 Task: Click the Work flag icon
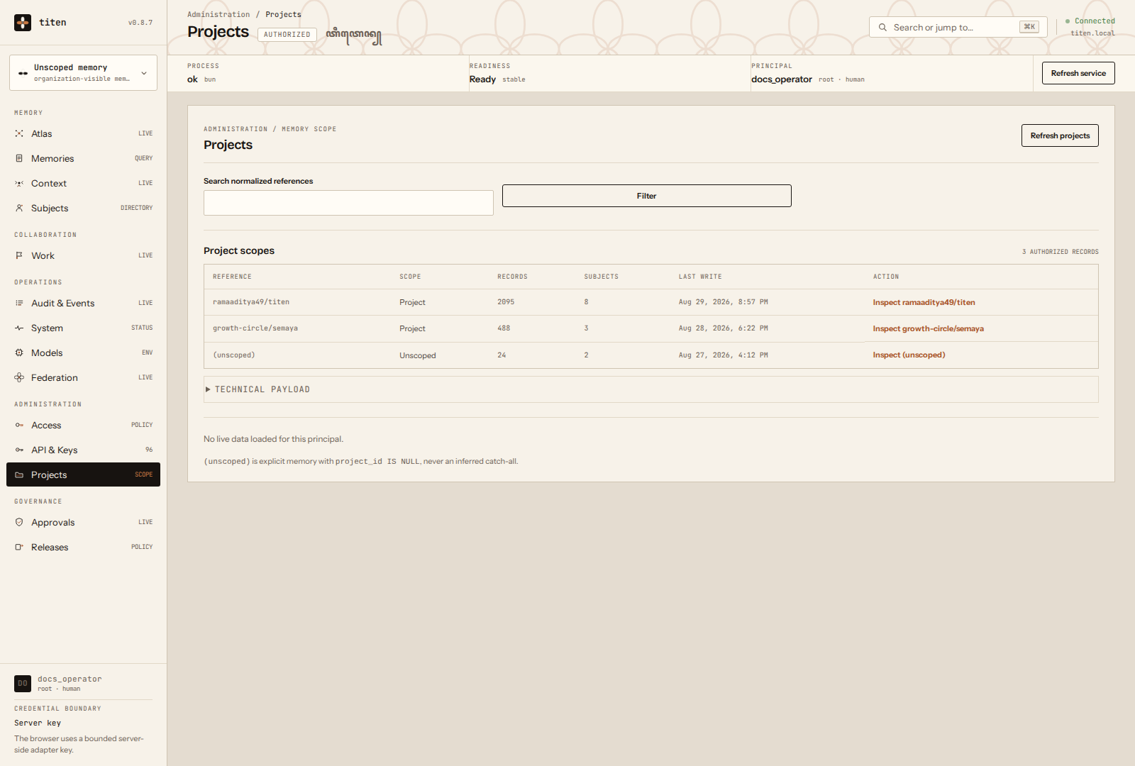pos(19,255)
